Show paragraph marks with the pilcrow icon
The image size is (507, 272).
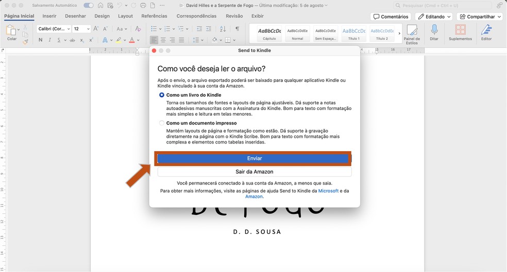(238, 29)
